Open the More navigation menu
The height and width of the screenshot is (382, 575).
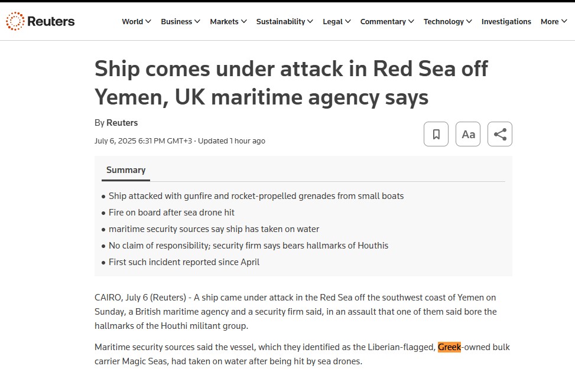[553, 22]
